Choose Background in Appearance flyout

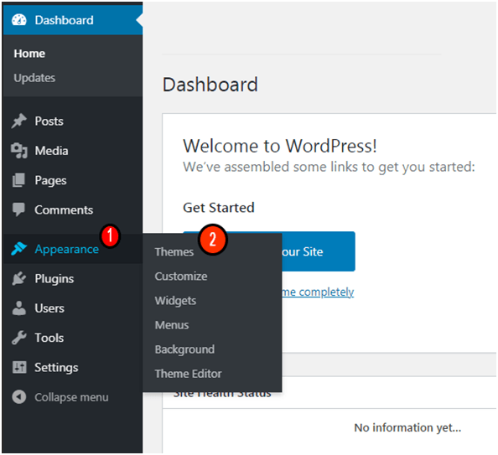pyautogui.click(x=184, y=349)
